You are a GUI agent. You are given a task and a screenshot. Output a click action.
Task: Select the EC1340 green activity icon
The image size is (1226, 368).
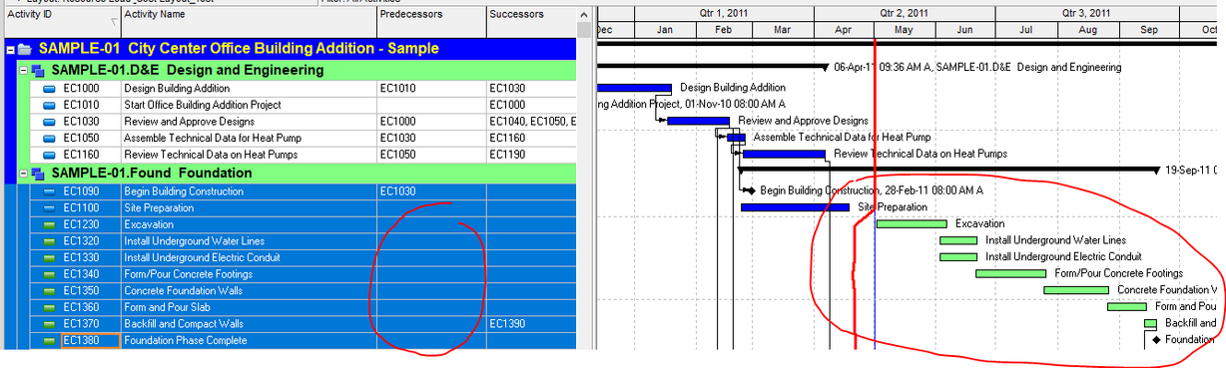(50, 274)
